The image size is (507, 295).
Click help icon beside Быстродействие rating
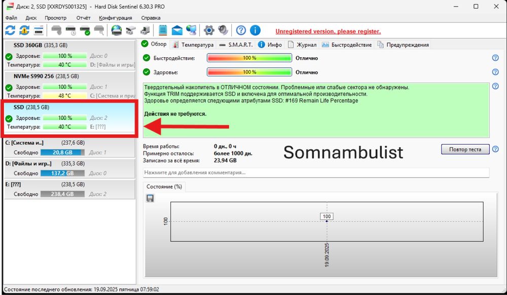[x=495, y=58]
